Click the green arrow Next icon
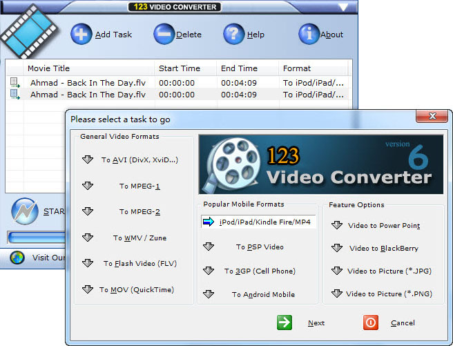 coord(285,323)
